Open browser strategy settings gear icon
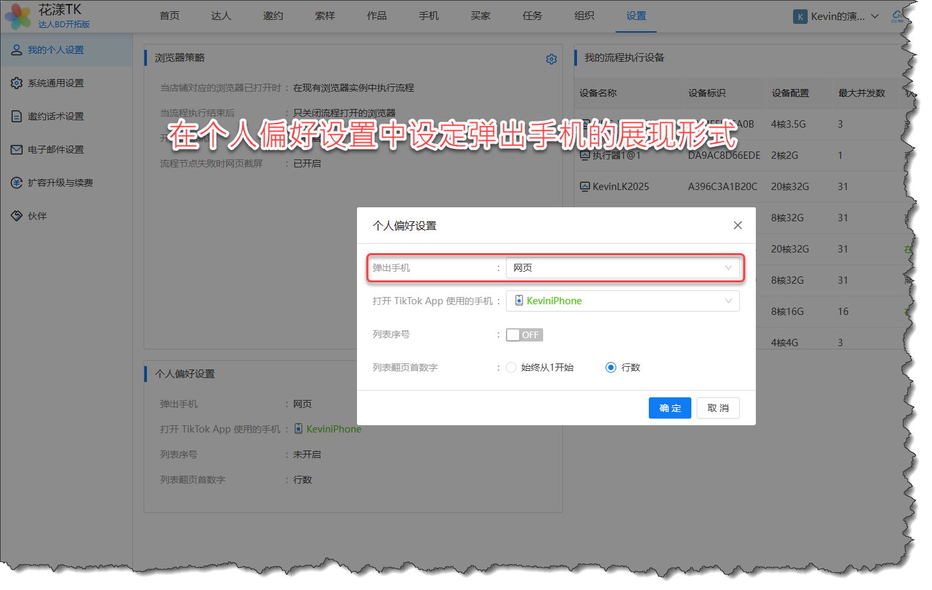This screenshot has width=932, height=590. (x=551, y=59)
